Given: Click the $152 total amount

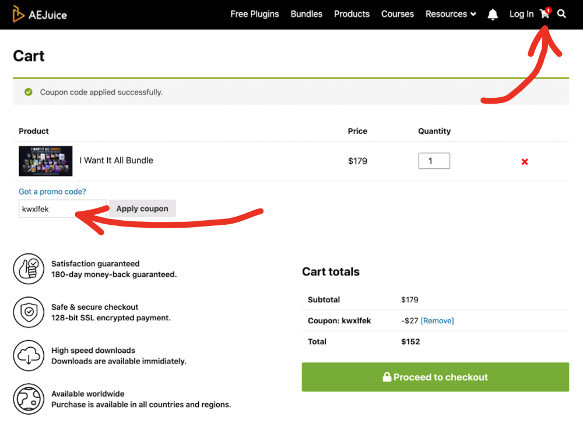Looking at the screenshot, I should coord(410,341).
